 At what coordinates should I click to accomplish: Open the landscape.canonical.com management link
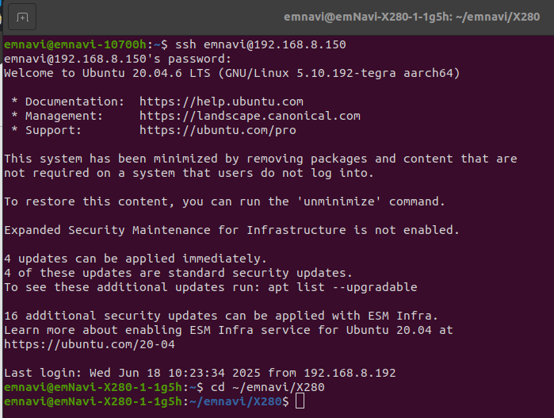click(x=250, y=116)
